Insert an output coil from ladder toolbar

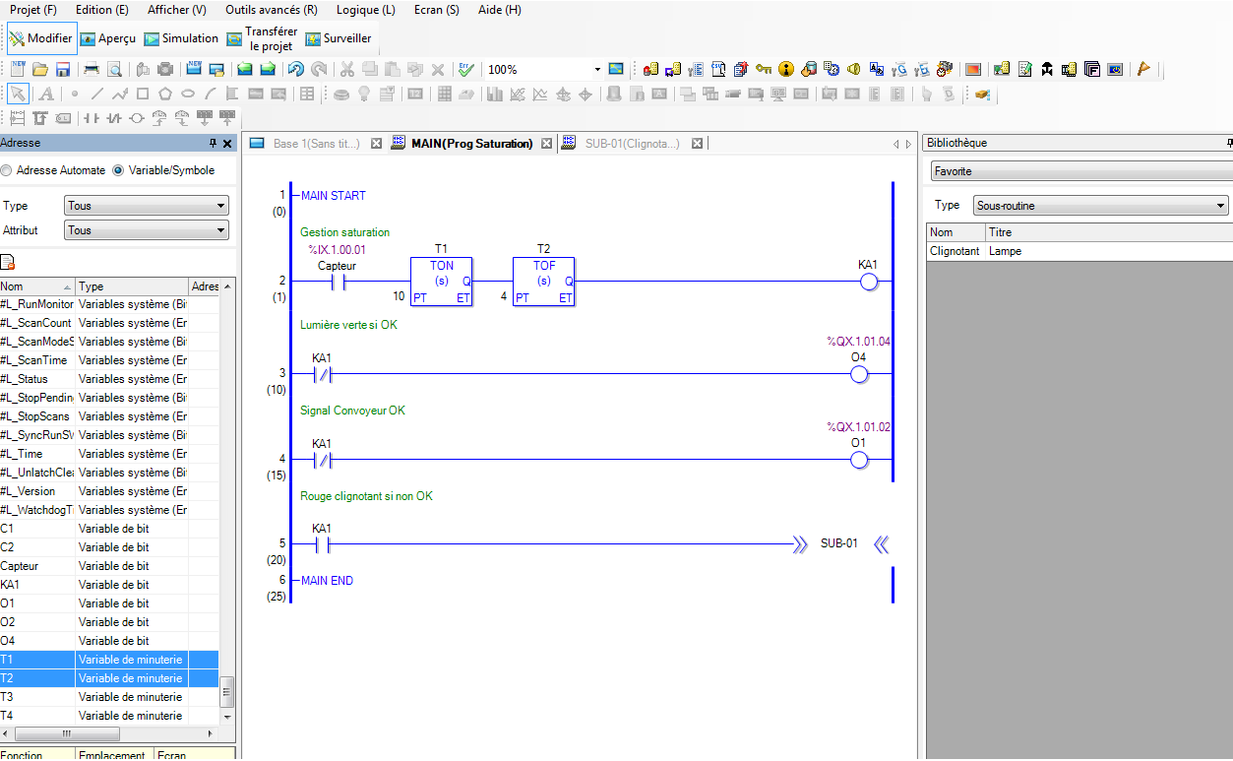point(137,118)
